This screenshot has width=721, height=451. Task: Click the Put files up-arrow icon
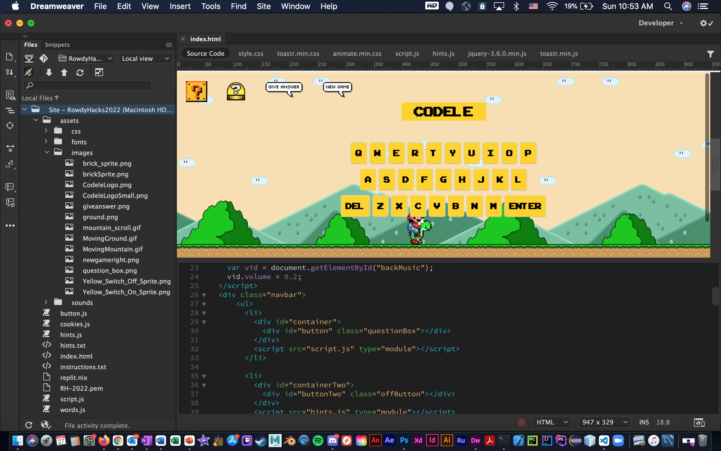(x=64, y=72)
